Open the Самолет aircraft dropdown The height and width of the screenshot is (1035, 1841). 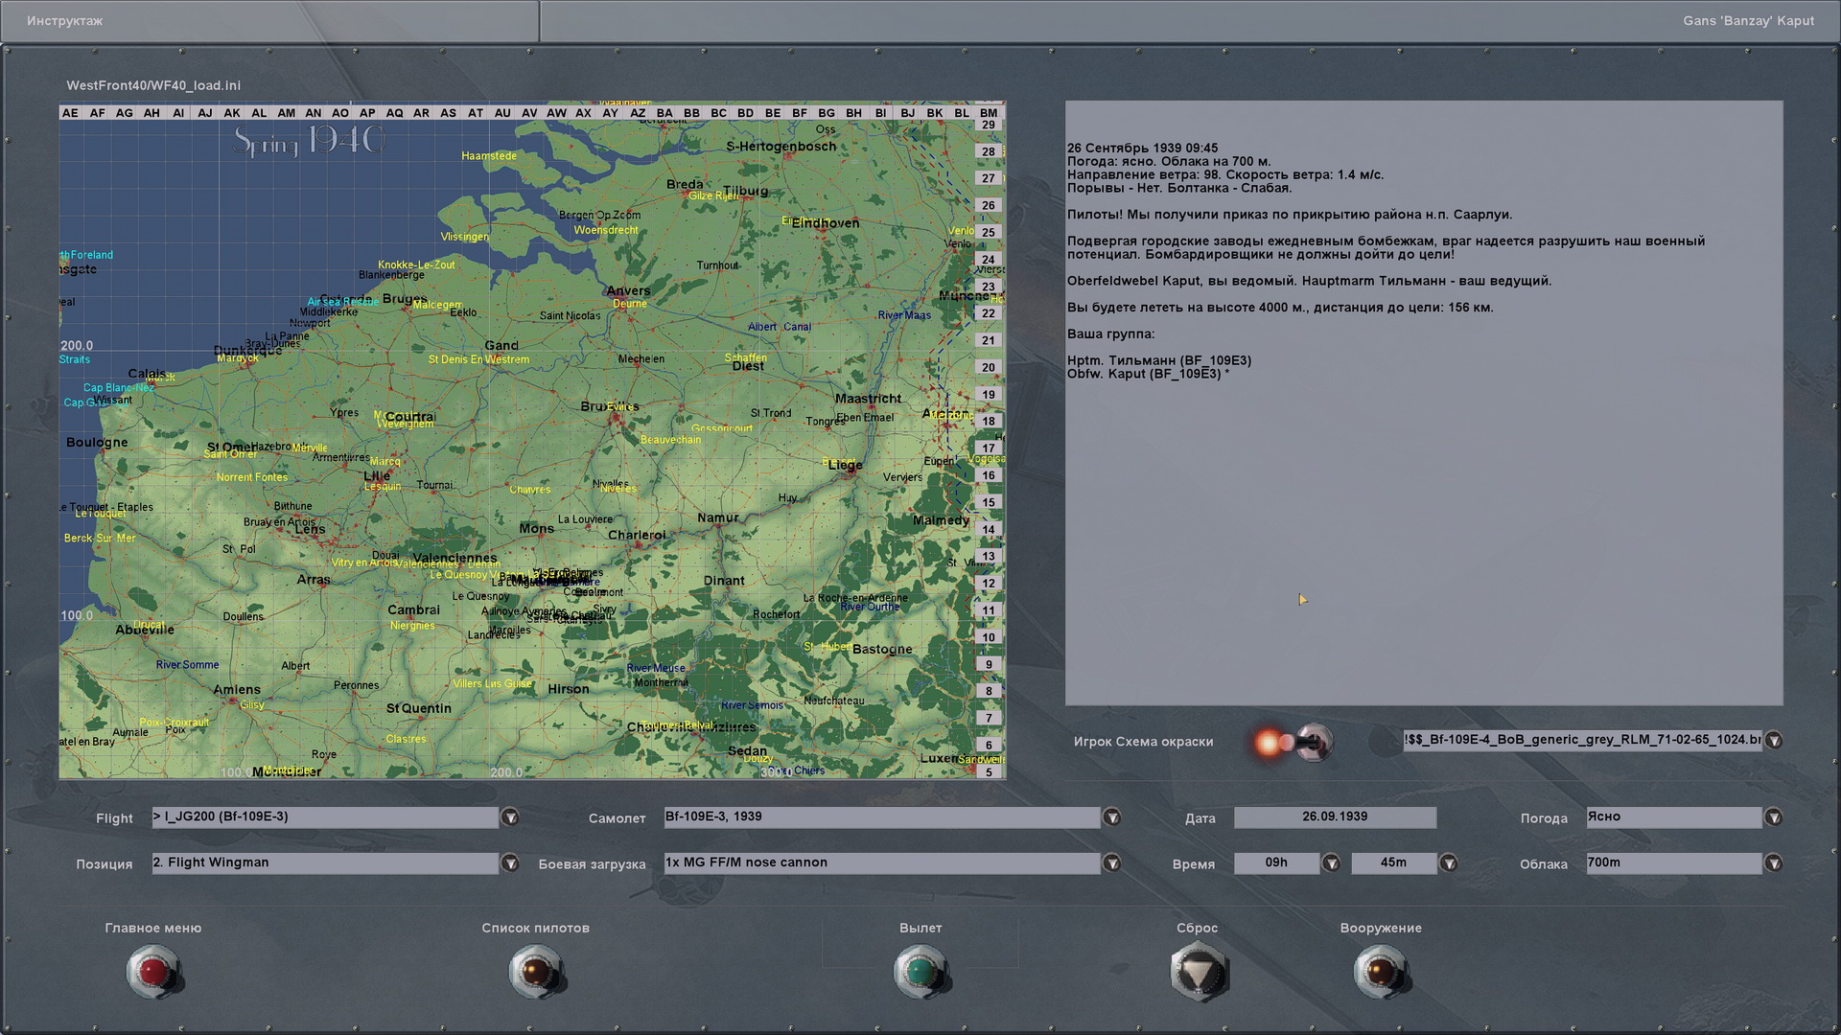tap(1111, 817)
